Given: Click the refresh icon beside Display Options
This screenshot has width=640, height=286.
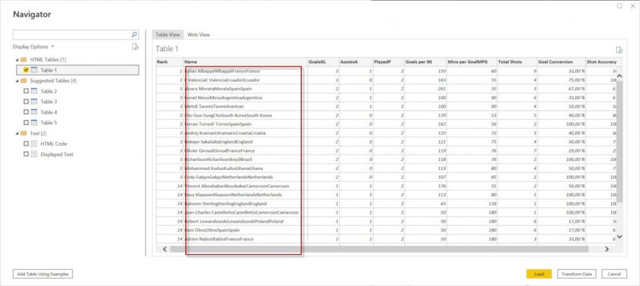Looking at the screenshot, I should pyautogui.click(x=135, y=47).
